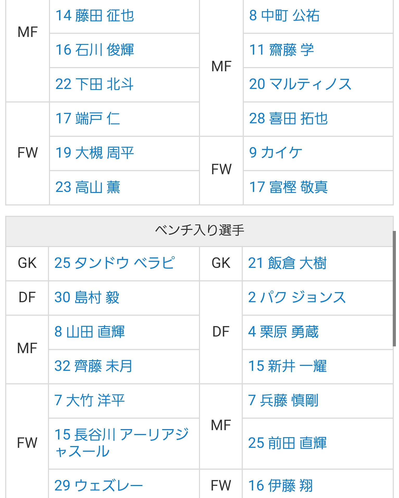Open defender 30 島村 毅 link

point(87,297)
